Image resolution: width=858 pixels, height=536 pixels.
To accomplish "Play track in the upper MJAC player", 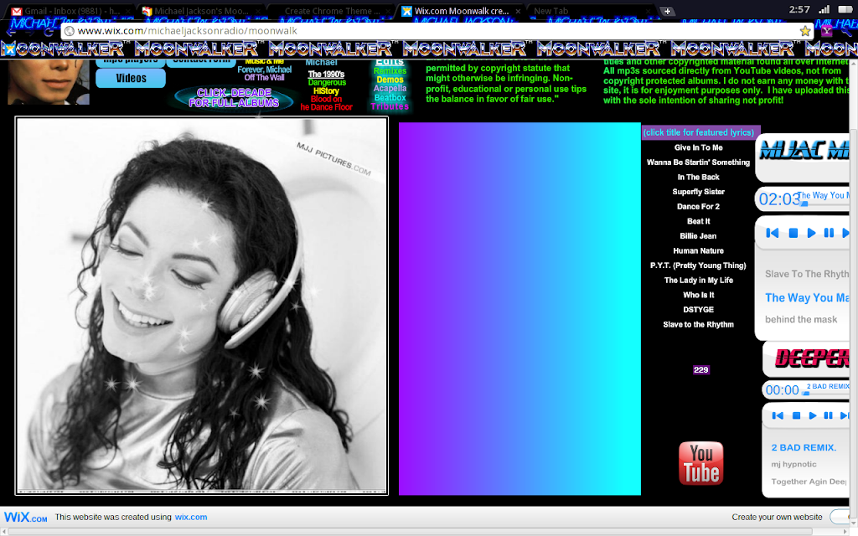I will pyautogui.click(x=811, y=233).
